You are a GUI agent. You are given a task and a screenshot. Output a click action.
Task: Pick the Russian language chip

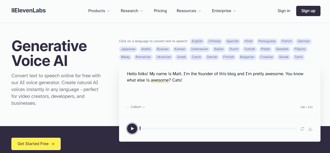pyautogui.click(x=163, y=49)
